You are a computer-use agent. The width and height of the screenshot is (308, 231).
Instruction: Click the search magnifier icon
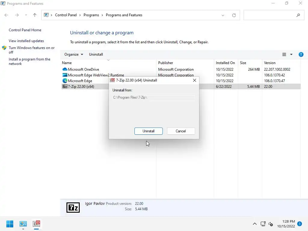(298, 15)
